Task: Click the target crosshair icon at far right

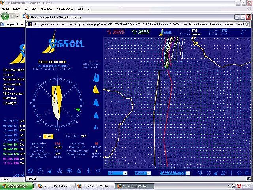Action: point(247,173)
